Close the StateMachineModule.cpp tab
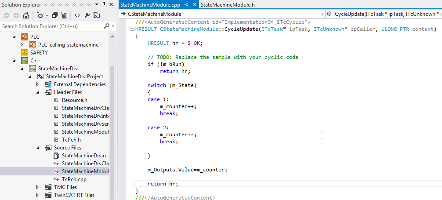The height and width of the screenshot is (200, 442). pos(194,5)
